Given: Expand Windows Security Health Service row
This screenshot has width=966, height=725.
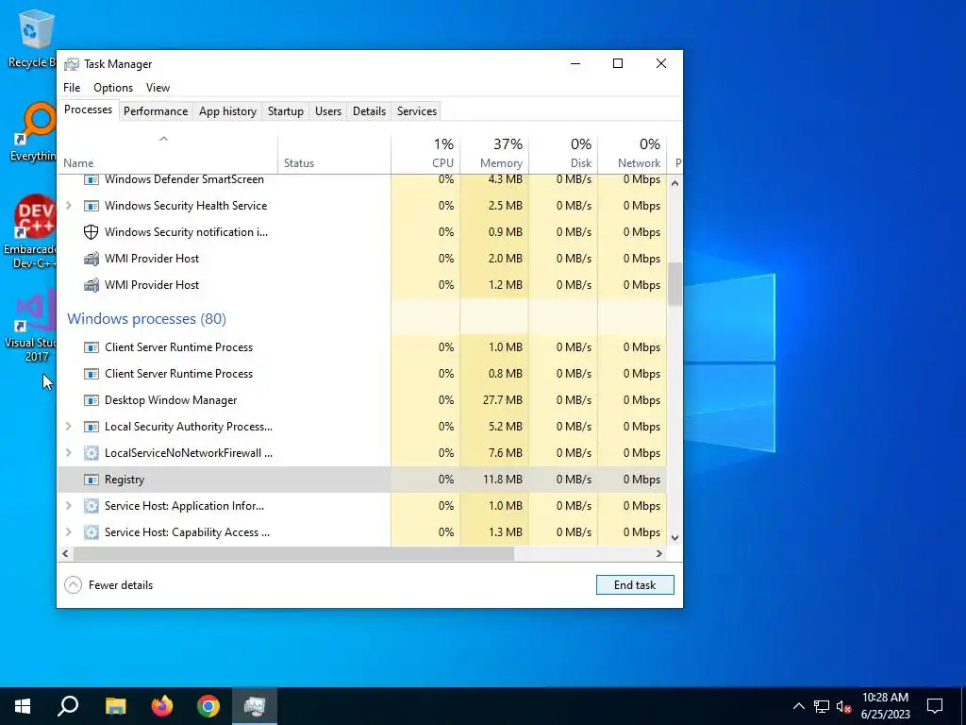Looking at the screenshot, I should tap(69, 206).
